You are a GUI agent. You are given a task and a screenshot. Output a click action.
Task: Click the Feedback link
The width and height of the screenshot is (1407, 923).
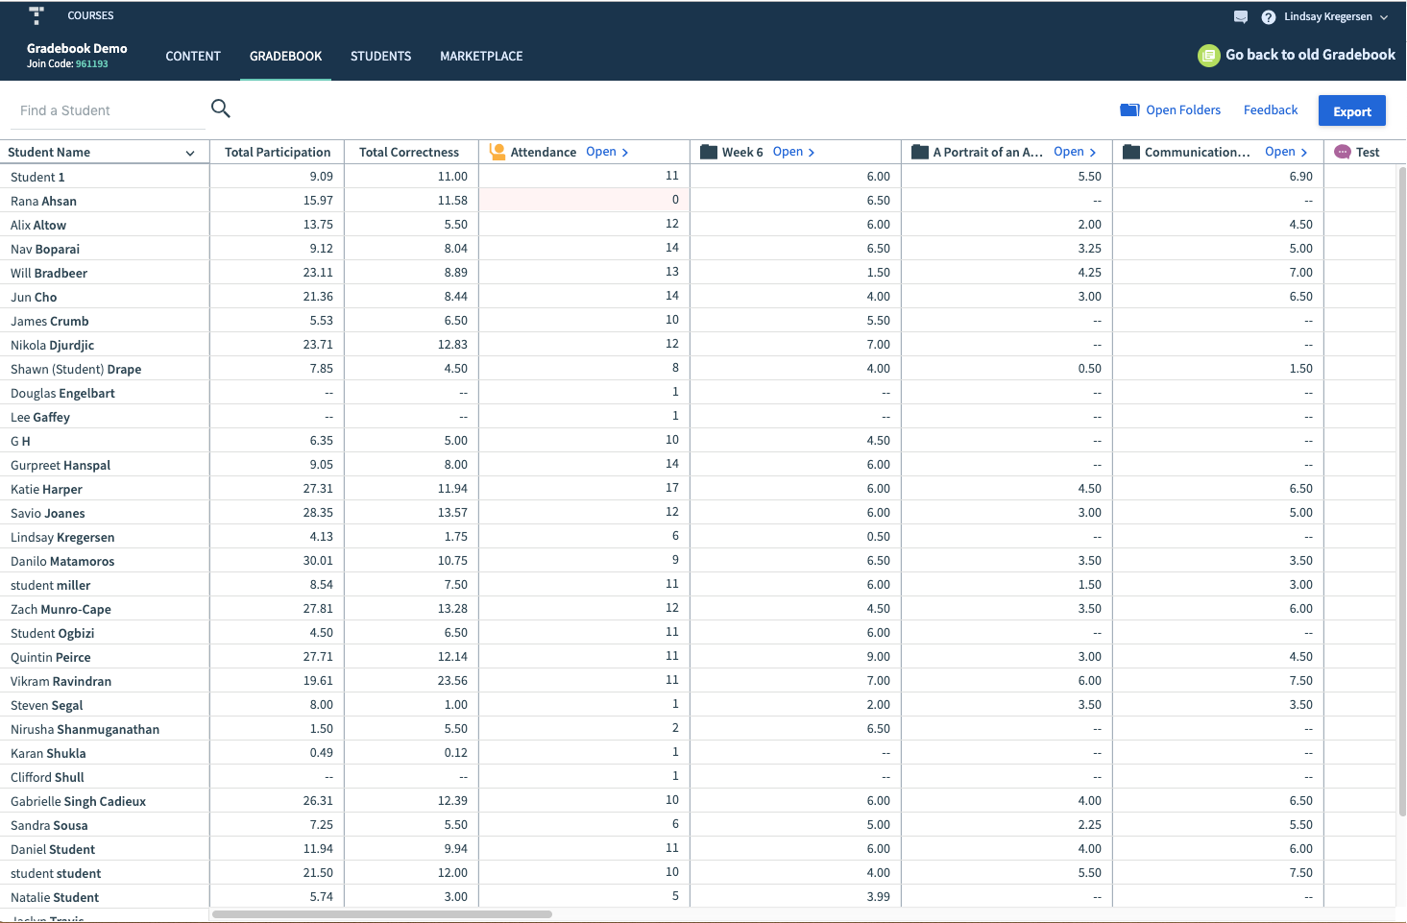1271,110
